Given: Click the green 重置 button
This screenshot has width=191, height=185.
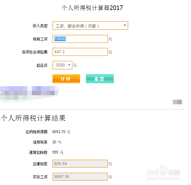Looking at the screenshot, I should pos(100,79).
